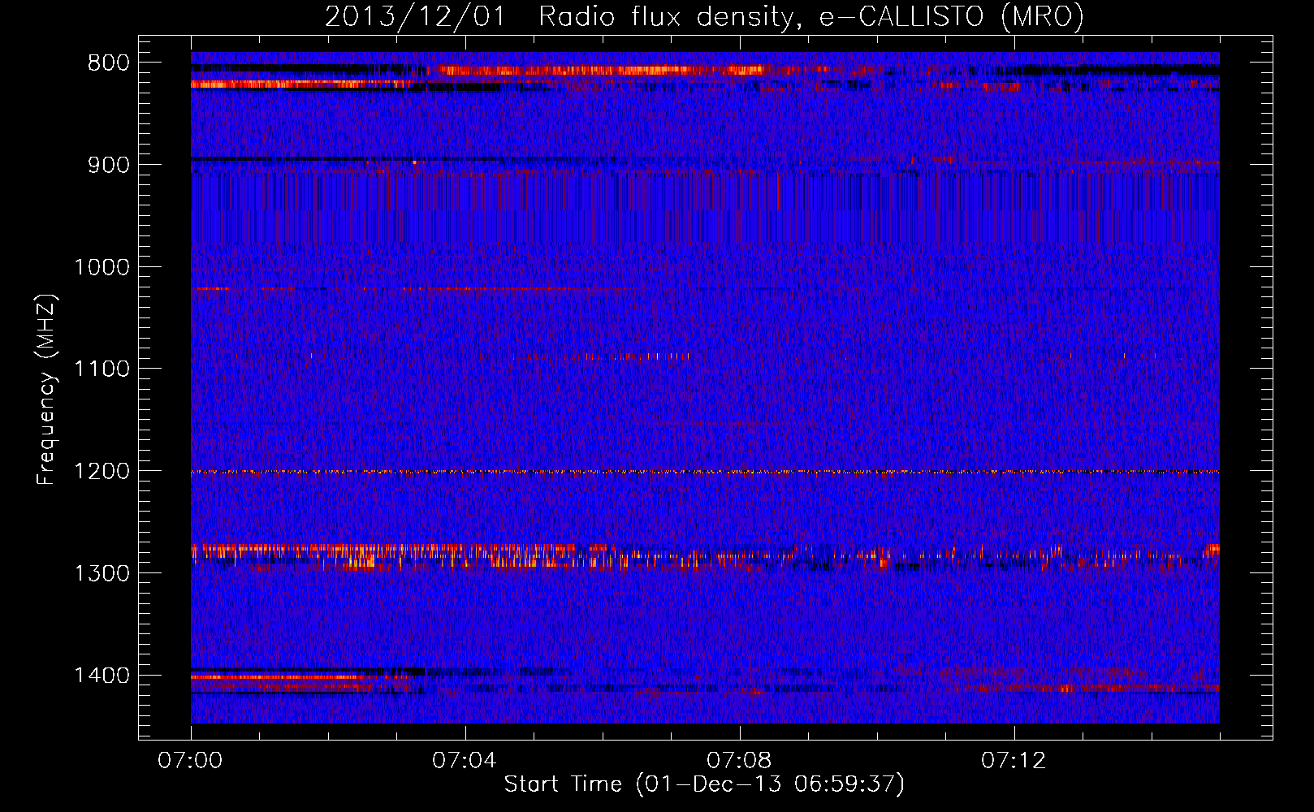Click the "Start Time (01-Dec-13 06:59:37)" label
Viewport: 1314px width, 812px height.
click(x=704, y=784)
